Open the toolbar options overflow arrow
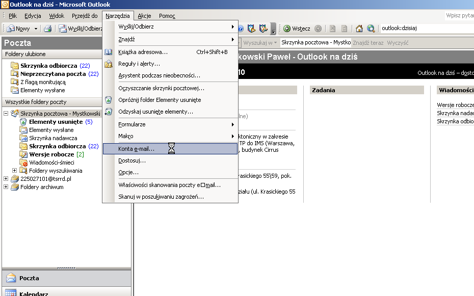 273,29
